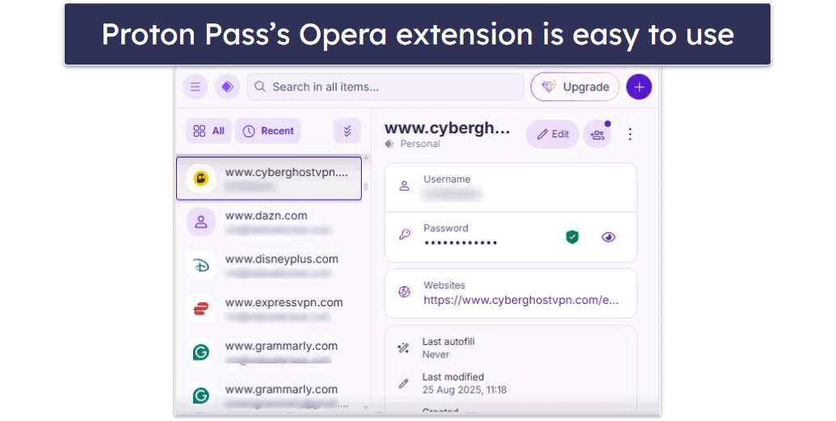Click the Disney Plus logo icon

pyautogui.click(x=201, y=265)
